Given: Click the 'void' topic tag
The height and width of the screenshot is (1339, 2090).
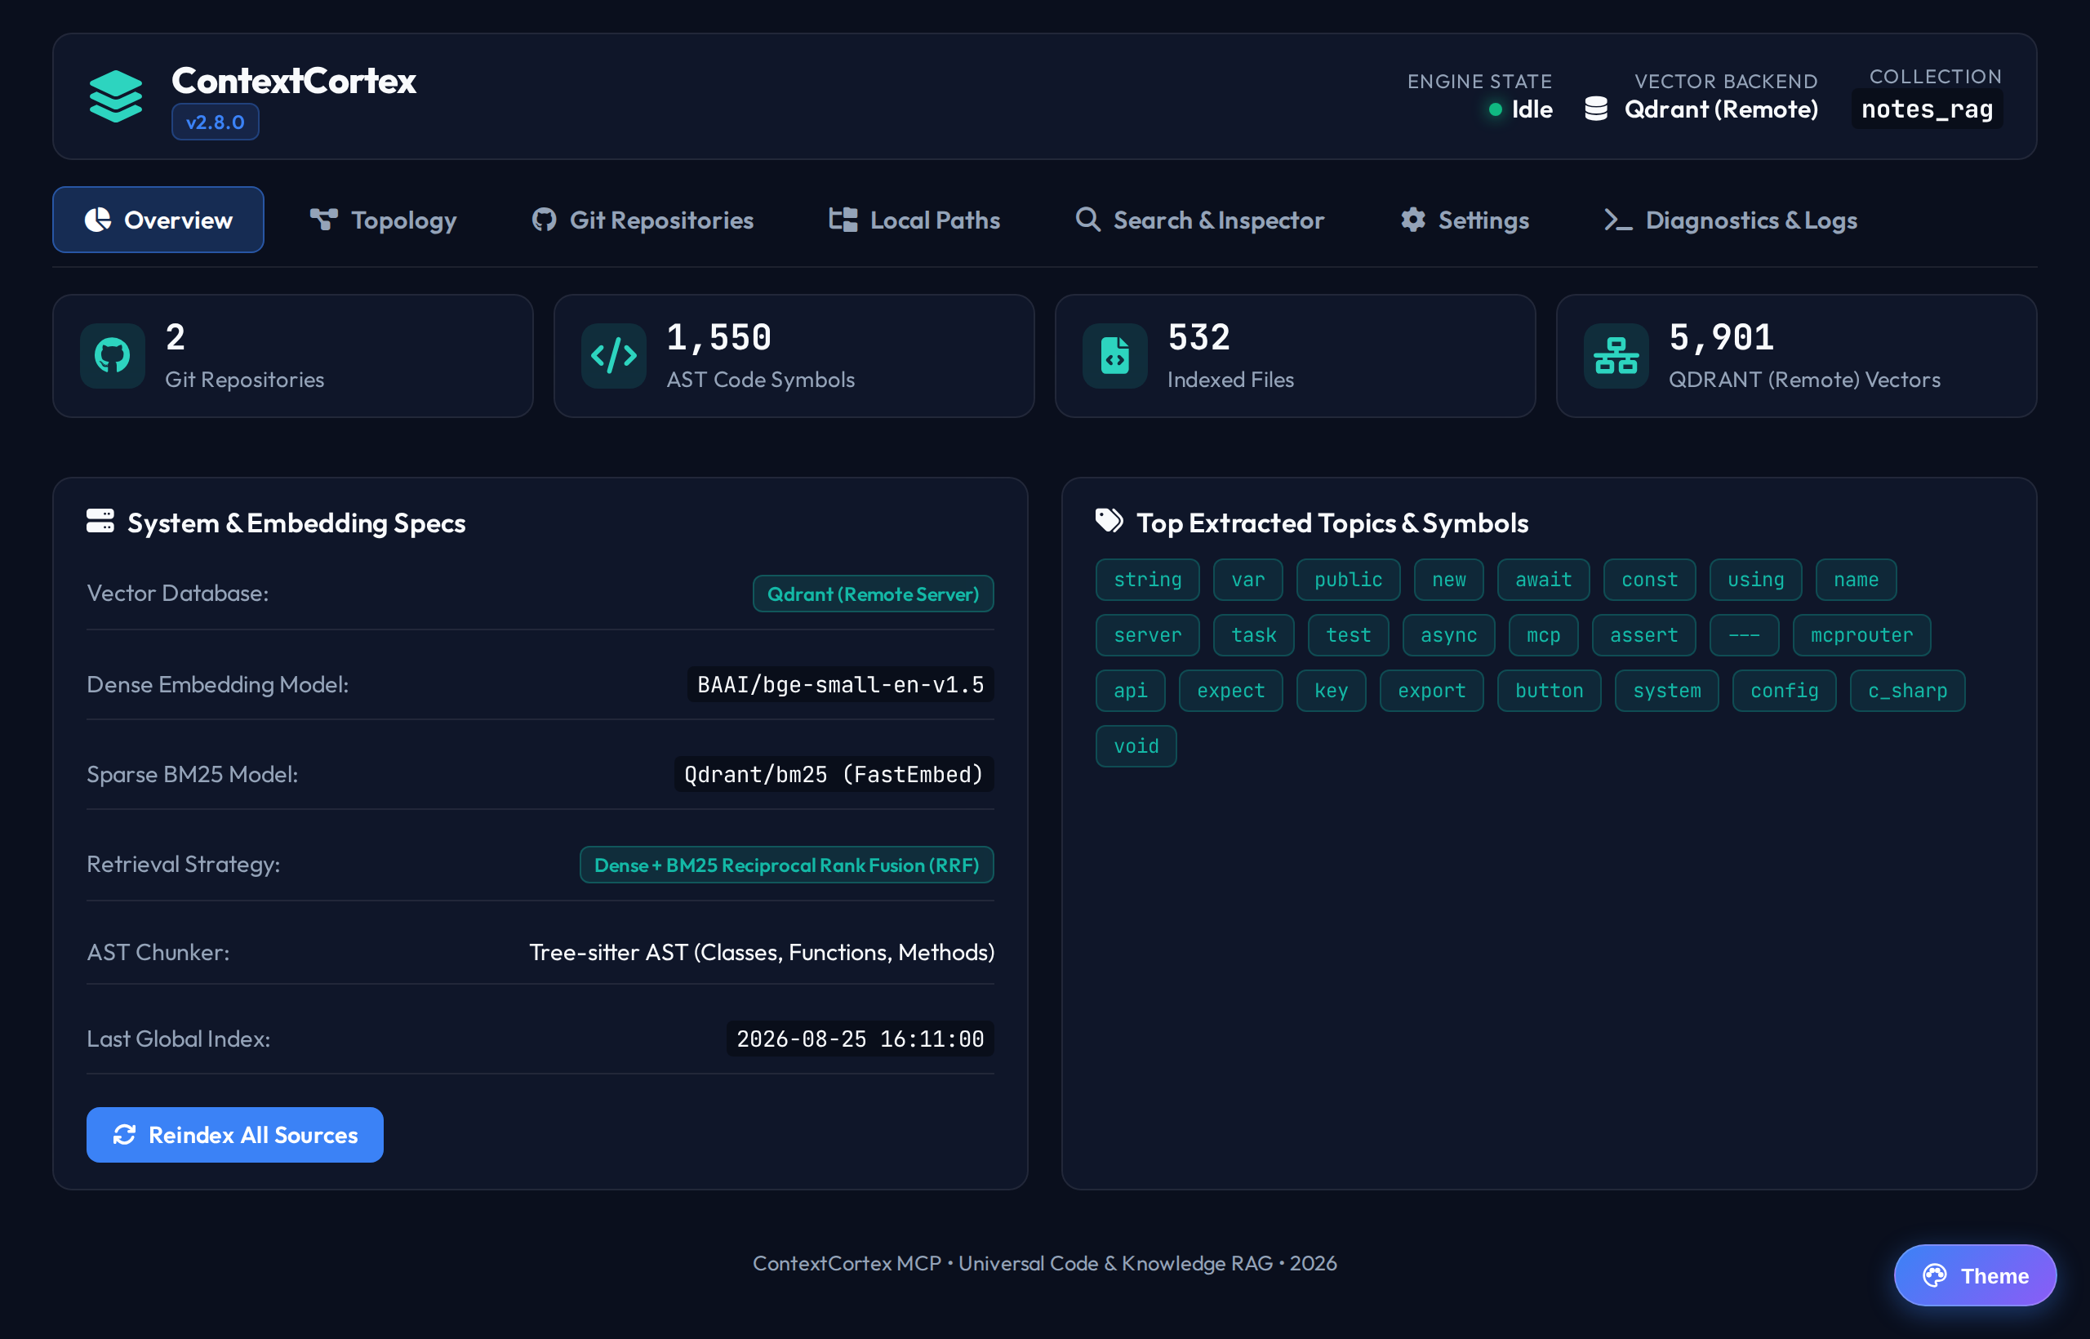Looking at the screenshot, I should click(1136, 747).
